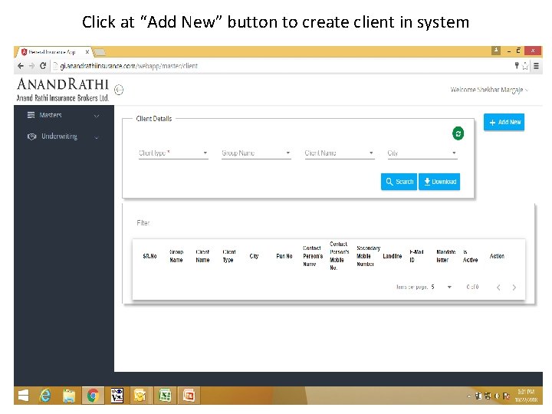Click the Search button
Viewport: 552px width, 414px height.
pos(399,182)
